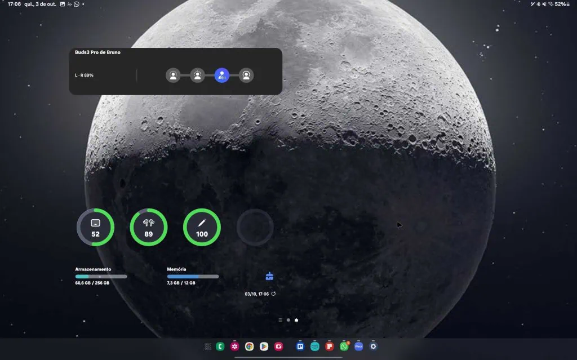
Task: Select the first noise control mode
Action: click(x=173, y=75)
